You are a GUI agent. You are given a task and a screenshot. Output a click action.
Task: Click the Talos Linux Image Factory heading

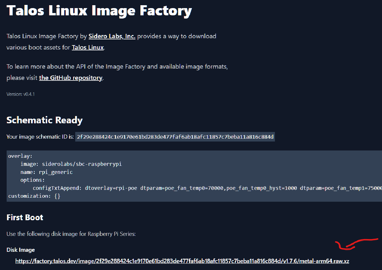click(x=99, y=10)
